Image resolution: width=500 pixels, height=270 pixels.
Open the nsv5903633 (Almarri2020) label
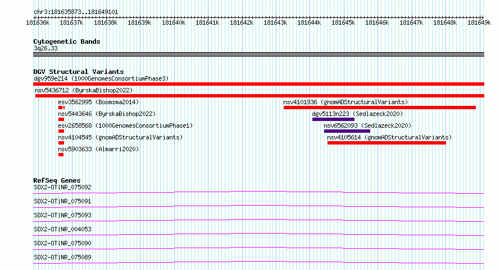98,149
